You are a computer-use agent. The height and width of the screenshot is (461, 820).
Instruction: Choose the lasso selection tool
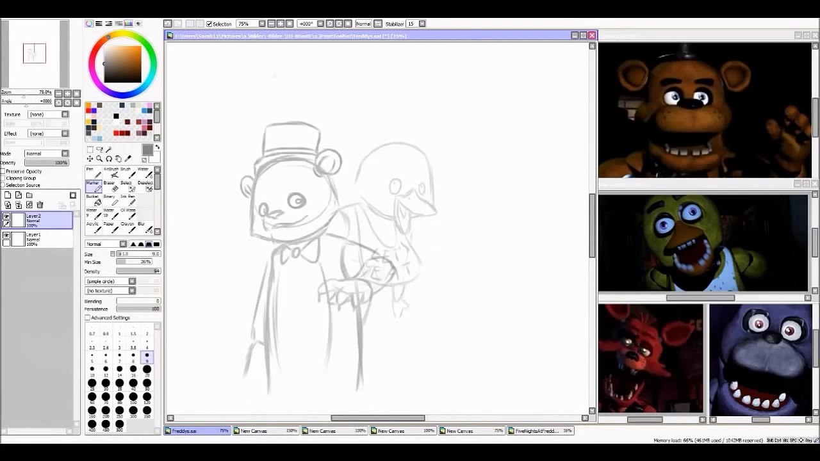tap(99, 149)
